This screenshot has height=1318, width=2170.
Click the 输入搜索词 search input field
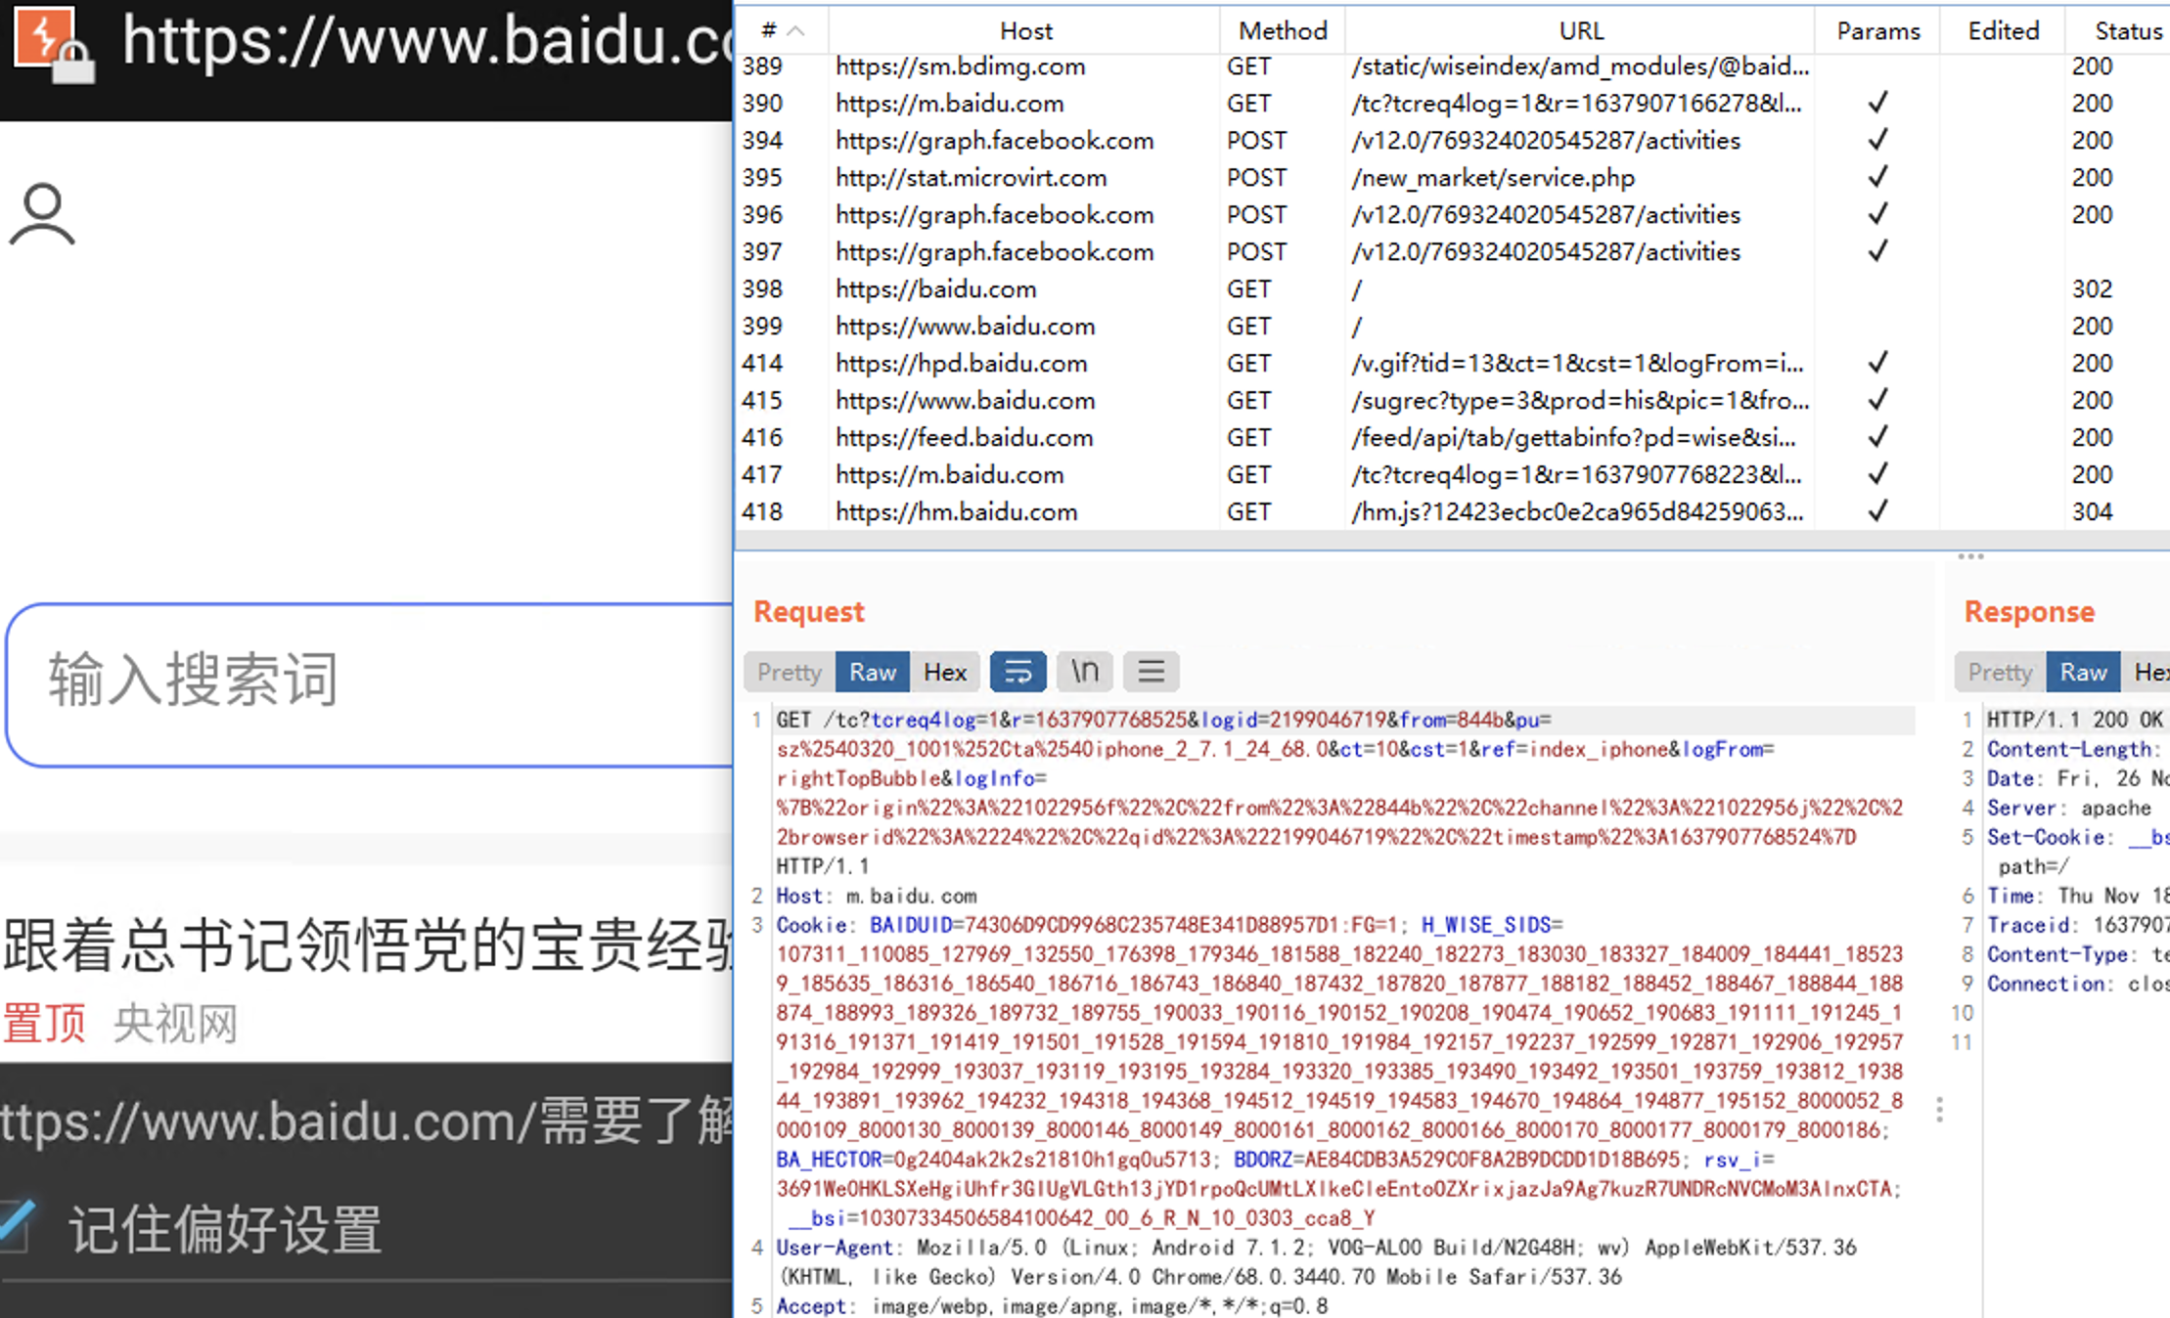pos(370,684)
